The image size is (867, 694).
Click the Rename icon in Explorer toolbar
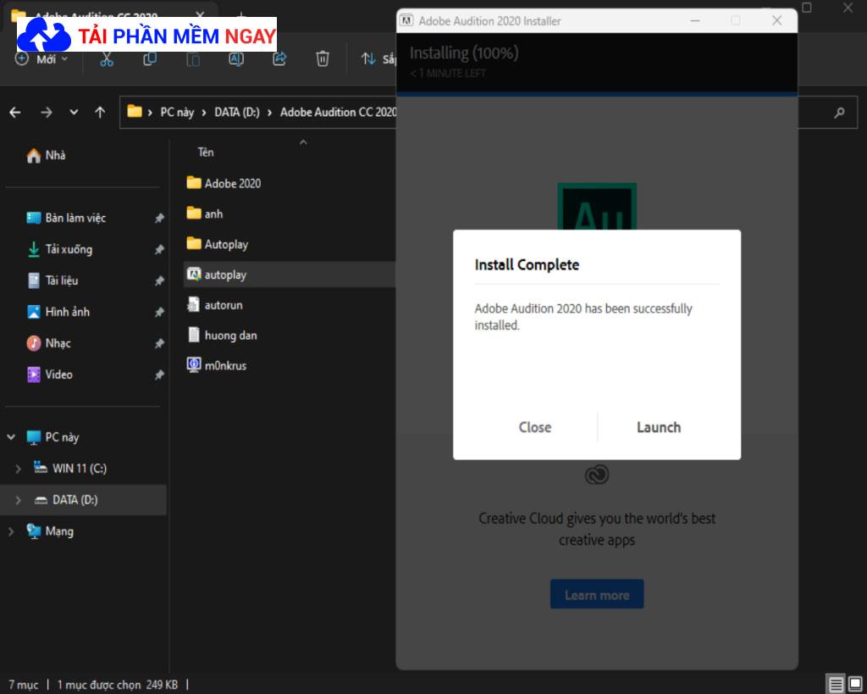click(x=236, y=58)
